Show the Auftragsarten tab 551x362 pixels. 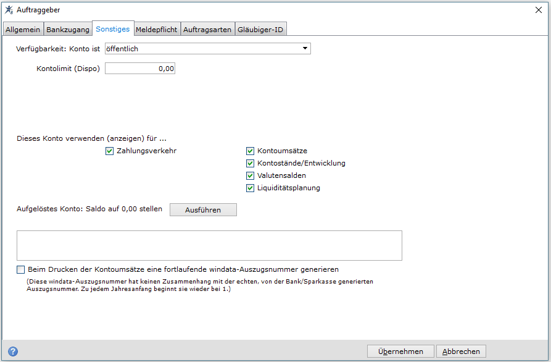coord(207,30)
